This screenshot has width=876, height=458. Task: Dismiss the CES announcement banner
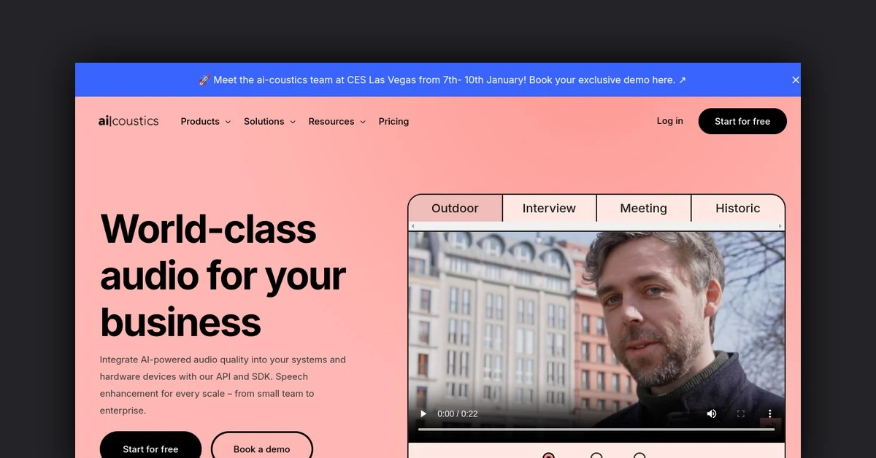(796, 80)
